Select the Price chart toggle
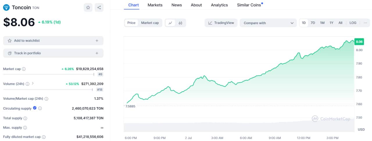372x141 pixels. [131, 23]
